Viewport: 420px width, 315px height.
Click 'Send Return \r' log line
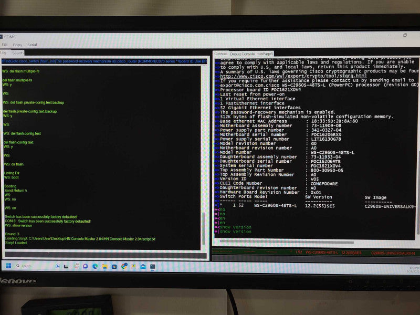(16, 191)
